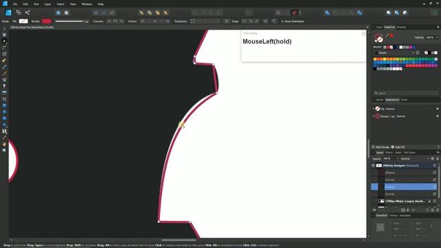
Task: Click the Add Fill button
Action: tap(398, 147)
